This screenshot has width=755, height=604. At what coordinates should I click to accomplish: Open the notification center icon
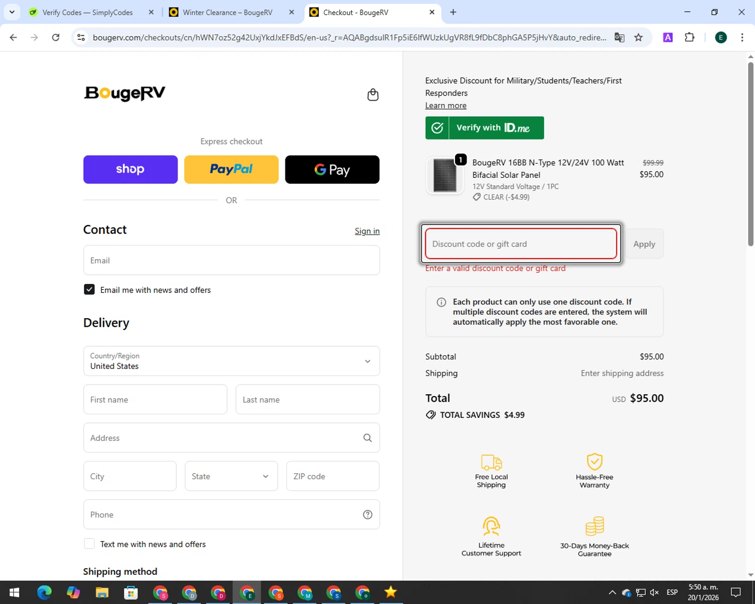click(x=736, y=592)
